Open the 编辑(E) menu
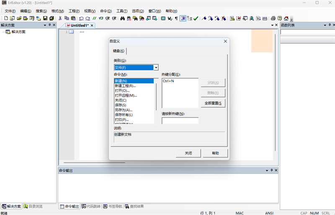 click(x=26, y=11)
